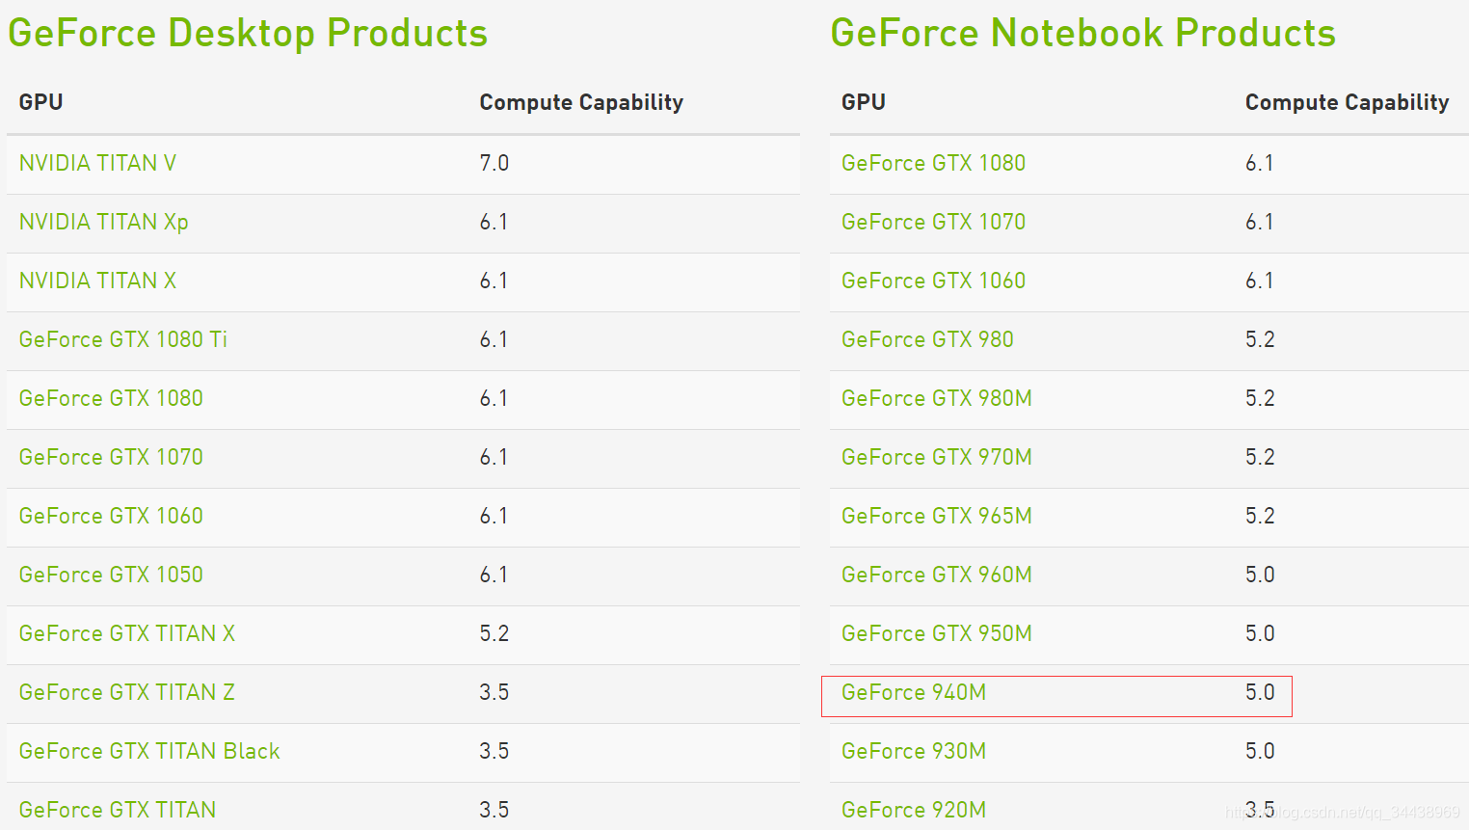
Task: Select the 3.5 value for GTX TITAN Black
Action: 494,751
